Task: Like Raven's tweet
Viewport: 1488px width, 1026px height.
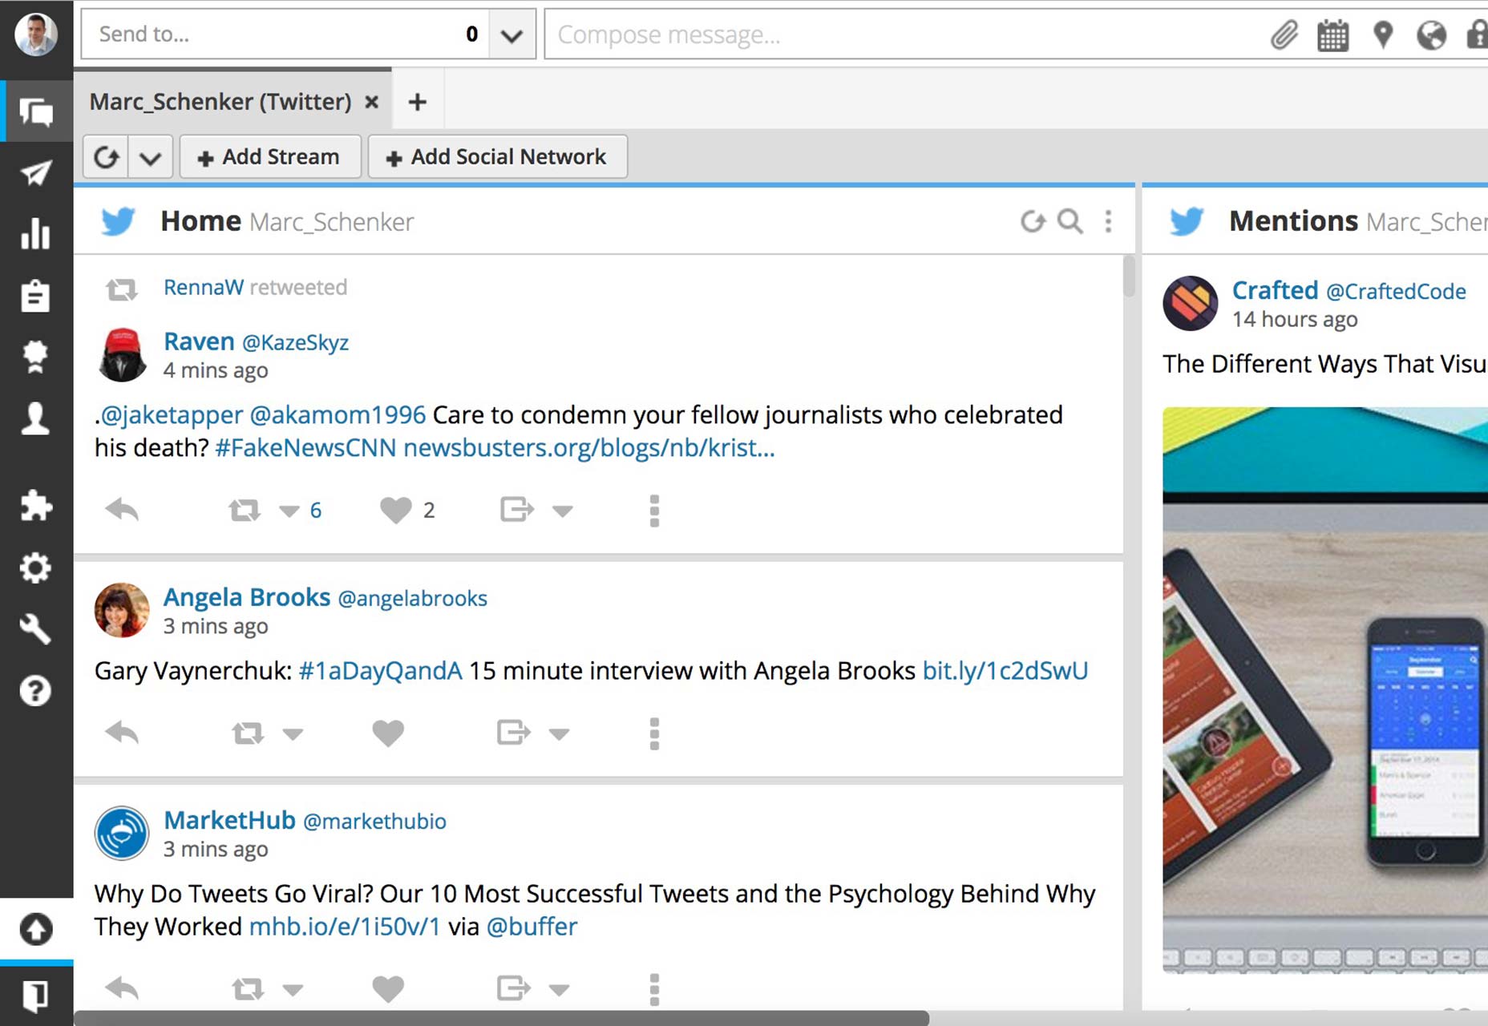Action: tap(395, 510)
